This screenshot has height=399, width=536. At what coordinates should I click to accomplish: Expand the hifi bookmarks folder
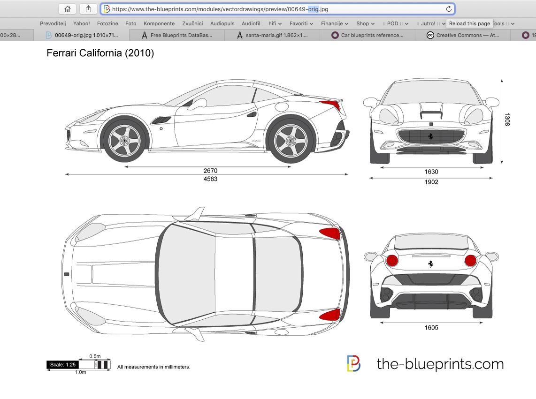pos(275,23)
